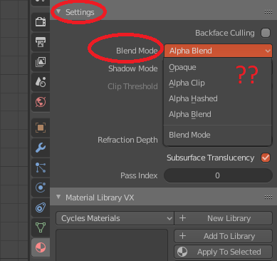Click the material sphere icon on Apply To Selected

[182, 252]
